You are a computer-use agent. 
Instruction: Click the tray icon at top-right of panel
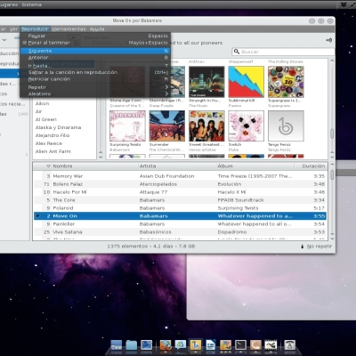tap(344, 4)
